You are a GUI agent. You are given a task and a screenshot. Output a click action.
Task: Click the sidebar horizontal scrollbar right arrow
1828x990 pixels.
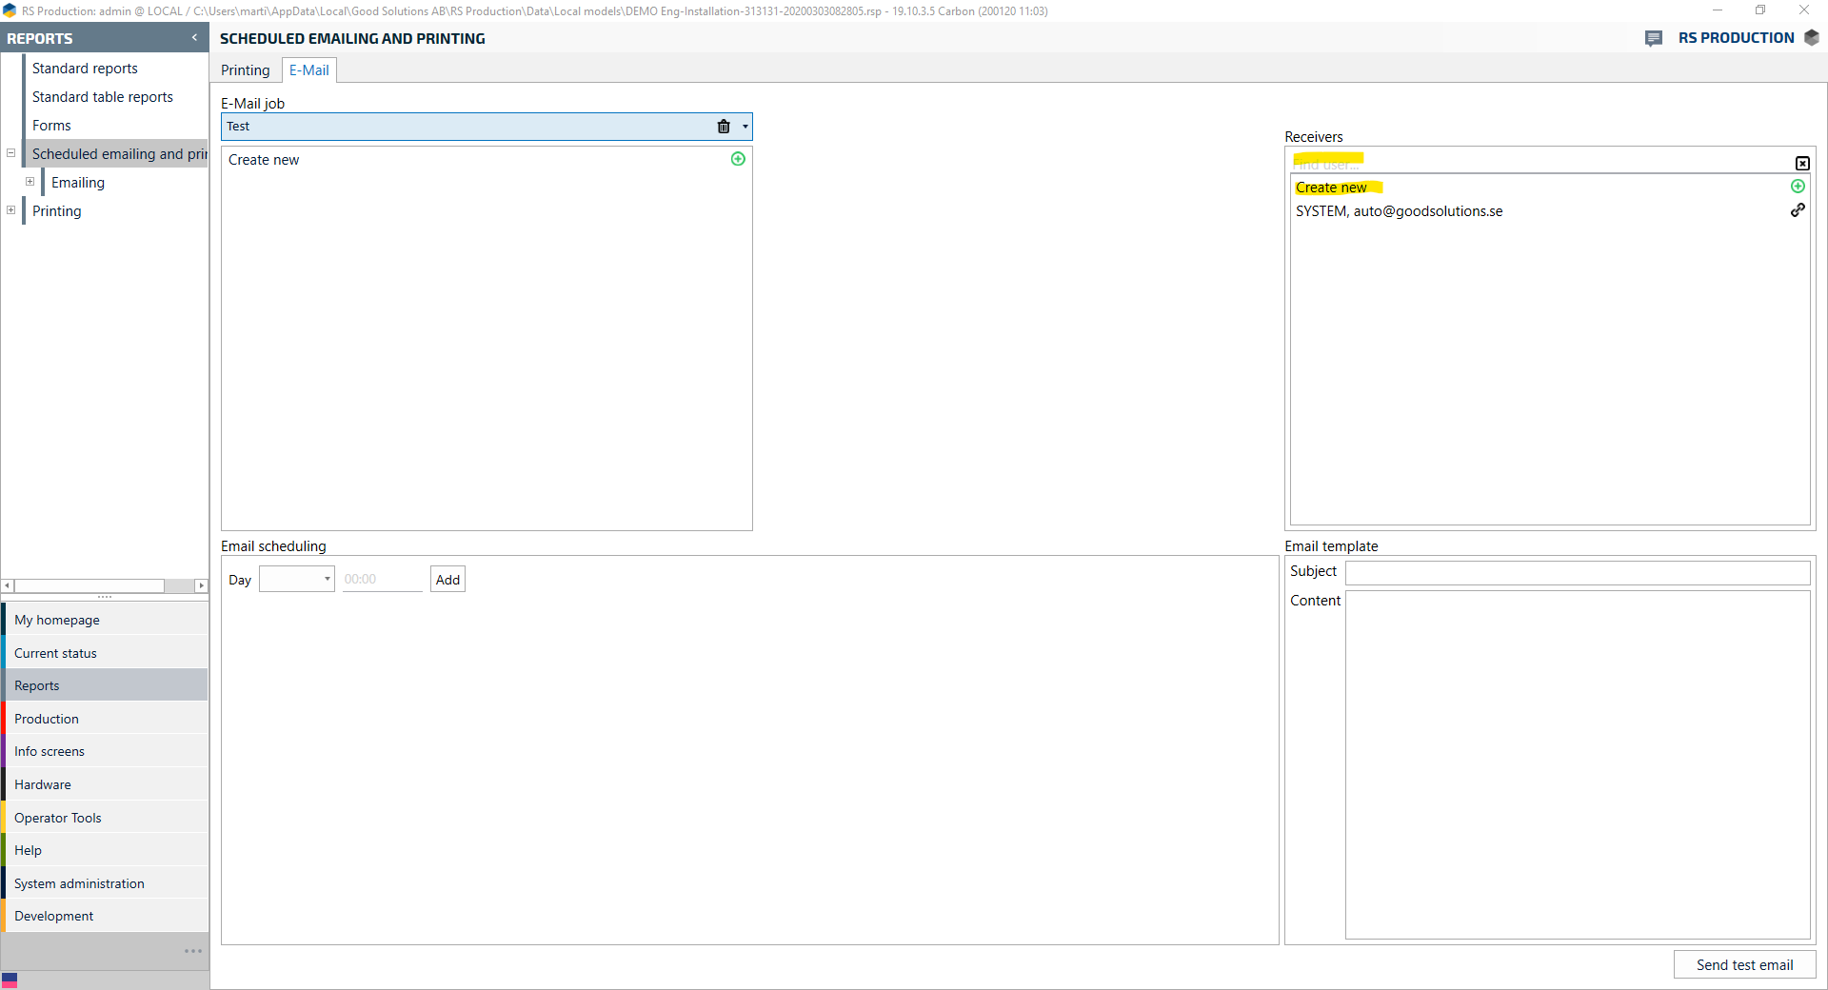coord(201,585)
